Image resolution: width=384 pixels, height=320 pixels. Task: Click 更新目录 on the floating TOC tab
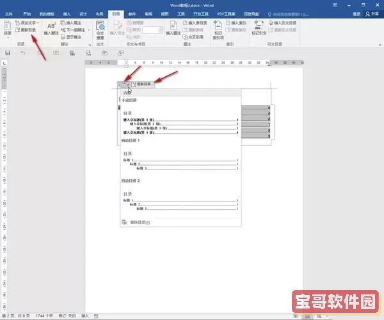(142, 84)
